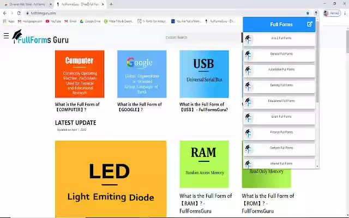Viewport: 349px width, 218px height.
Task: Open the USB full form thumbnail
Action: point(204,74)
